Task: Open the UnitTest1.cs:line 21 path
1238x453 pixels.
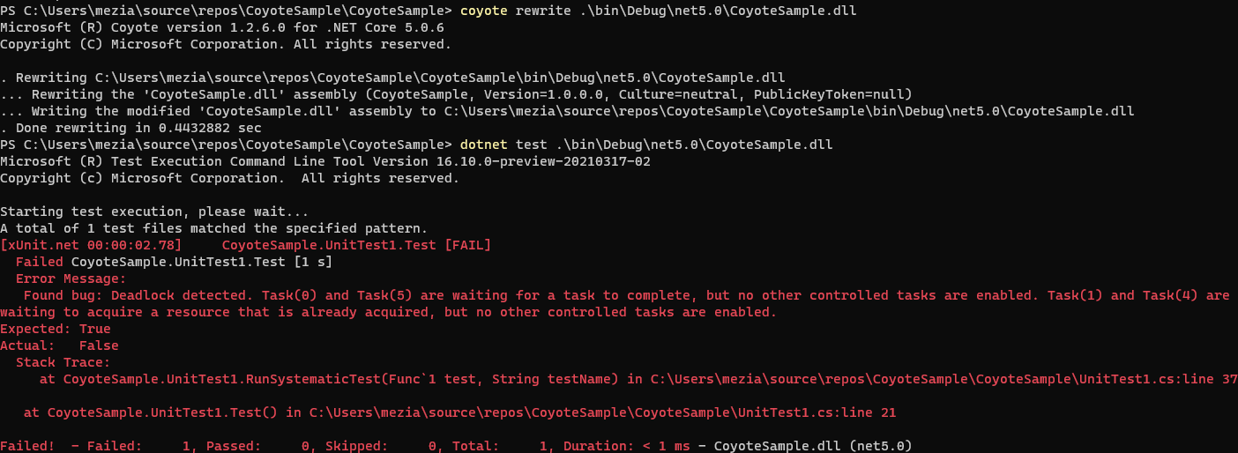Action: pos(602,412)
